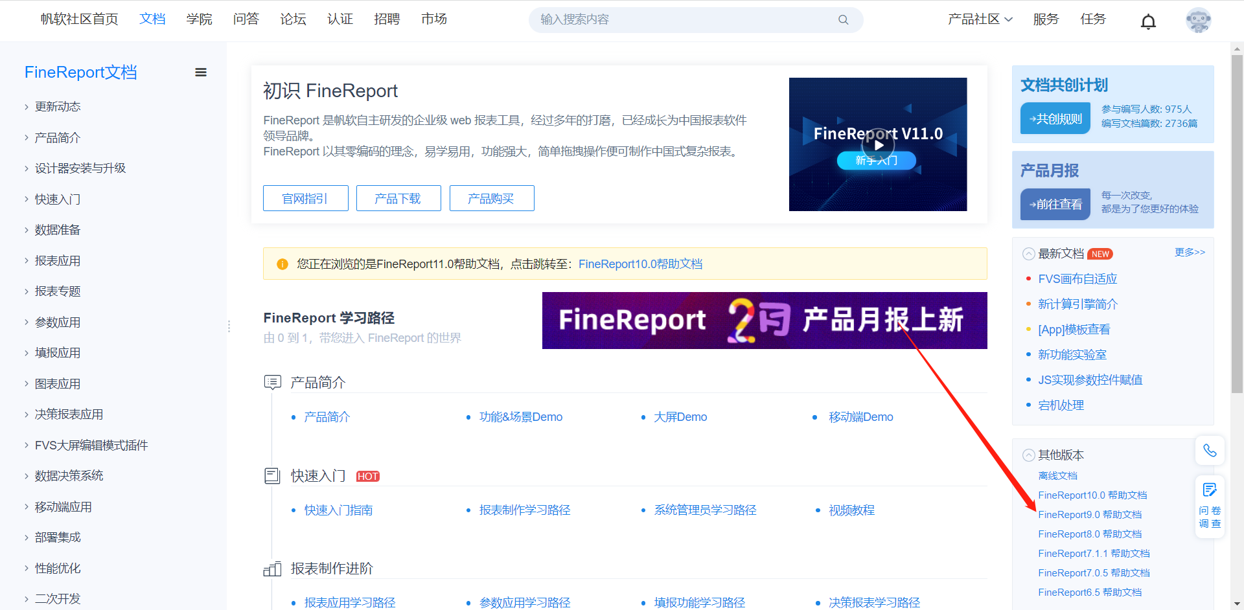The width and height of the screenshot is (1244, 610).
Task: Open the 产品社区 dropdown
Action: point(980,19)
